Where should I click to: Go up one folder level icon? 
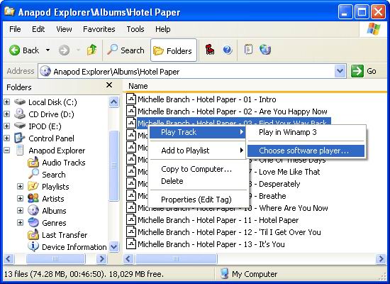coord(91,50)
